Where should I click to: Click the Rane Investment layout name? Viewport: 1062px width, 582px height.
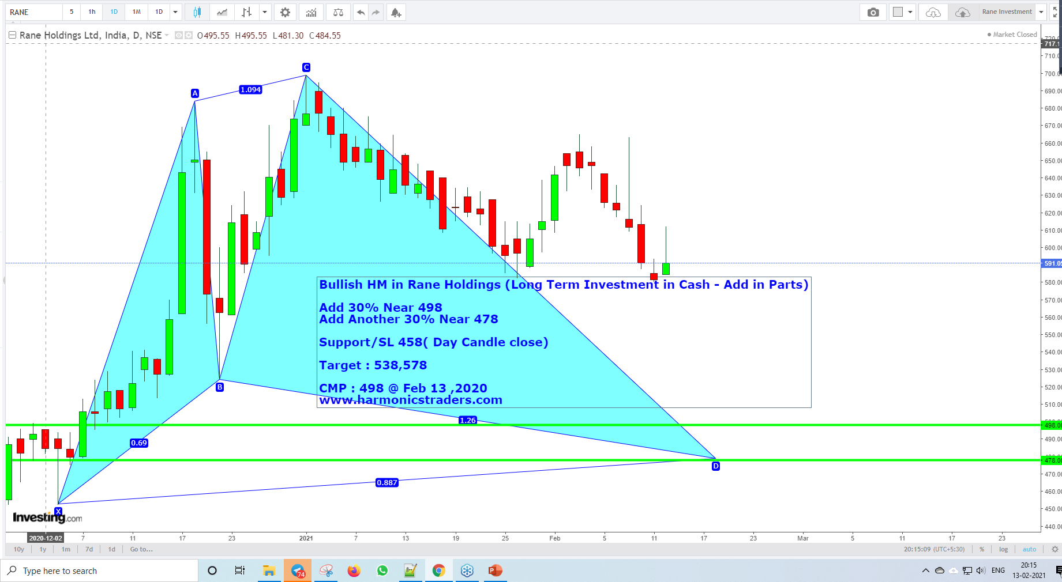(x=1007, y=12)
